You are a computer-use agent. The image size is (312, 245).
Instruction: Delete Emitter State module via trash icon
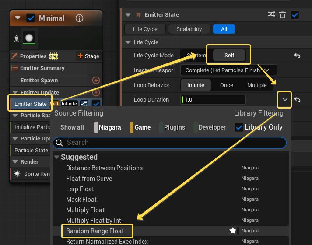point(283,15)
